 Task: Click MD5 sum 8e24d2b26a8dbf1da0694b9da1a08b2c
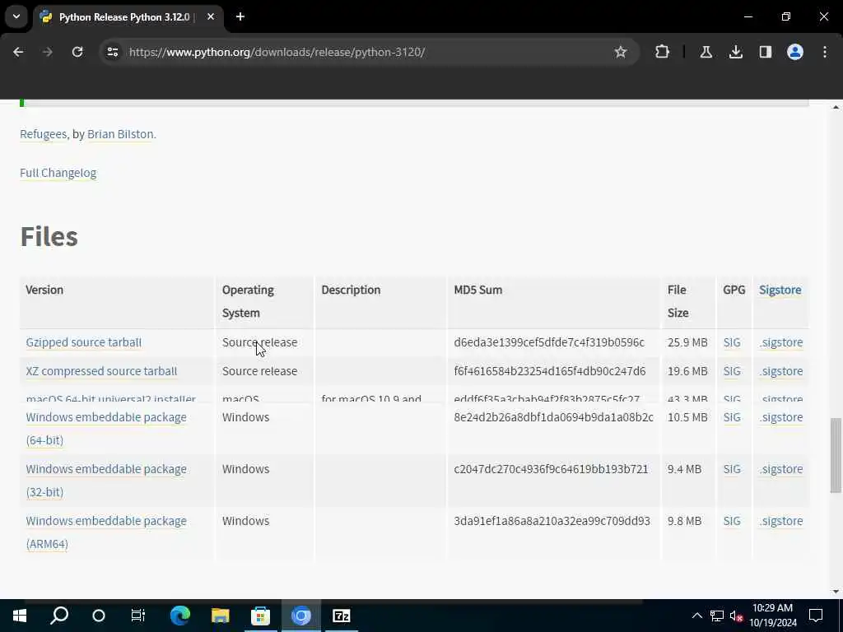(554, 417)
